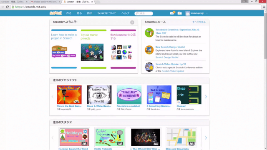Click the Scratch Cat news avatar icon
The width and height of the screenshot is (267, 150).
pos(149,32)
